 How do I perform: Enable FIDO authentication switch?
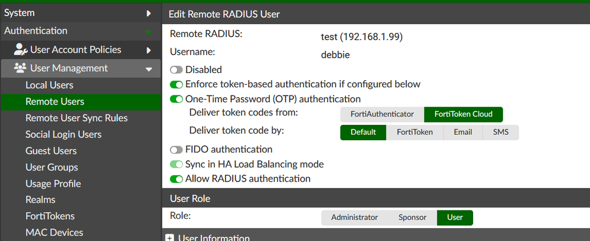click(x=176, y=150)
